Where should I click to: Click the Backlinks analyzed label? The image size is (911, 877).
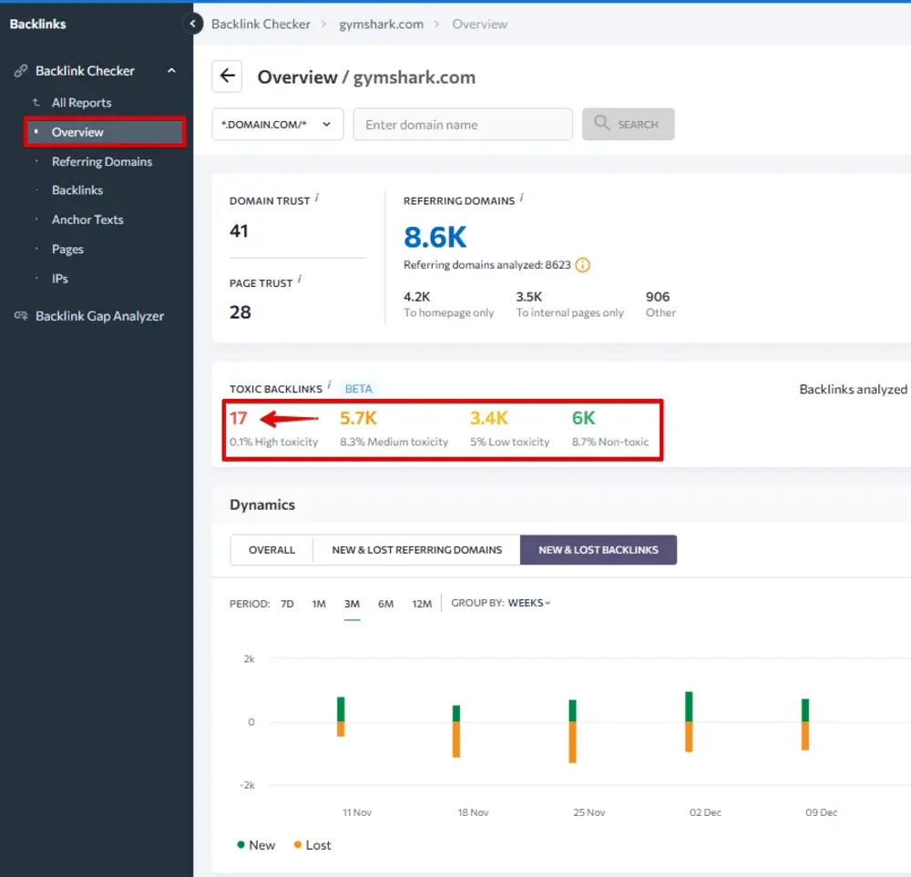click(x=854, y=390)
